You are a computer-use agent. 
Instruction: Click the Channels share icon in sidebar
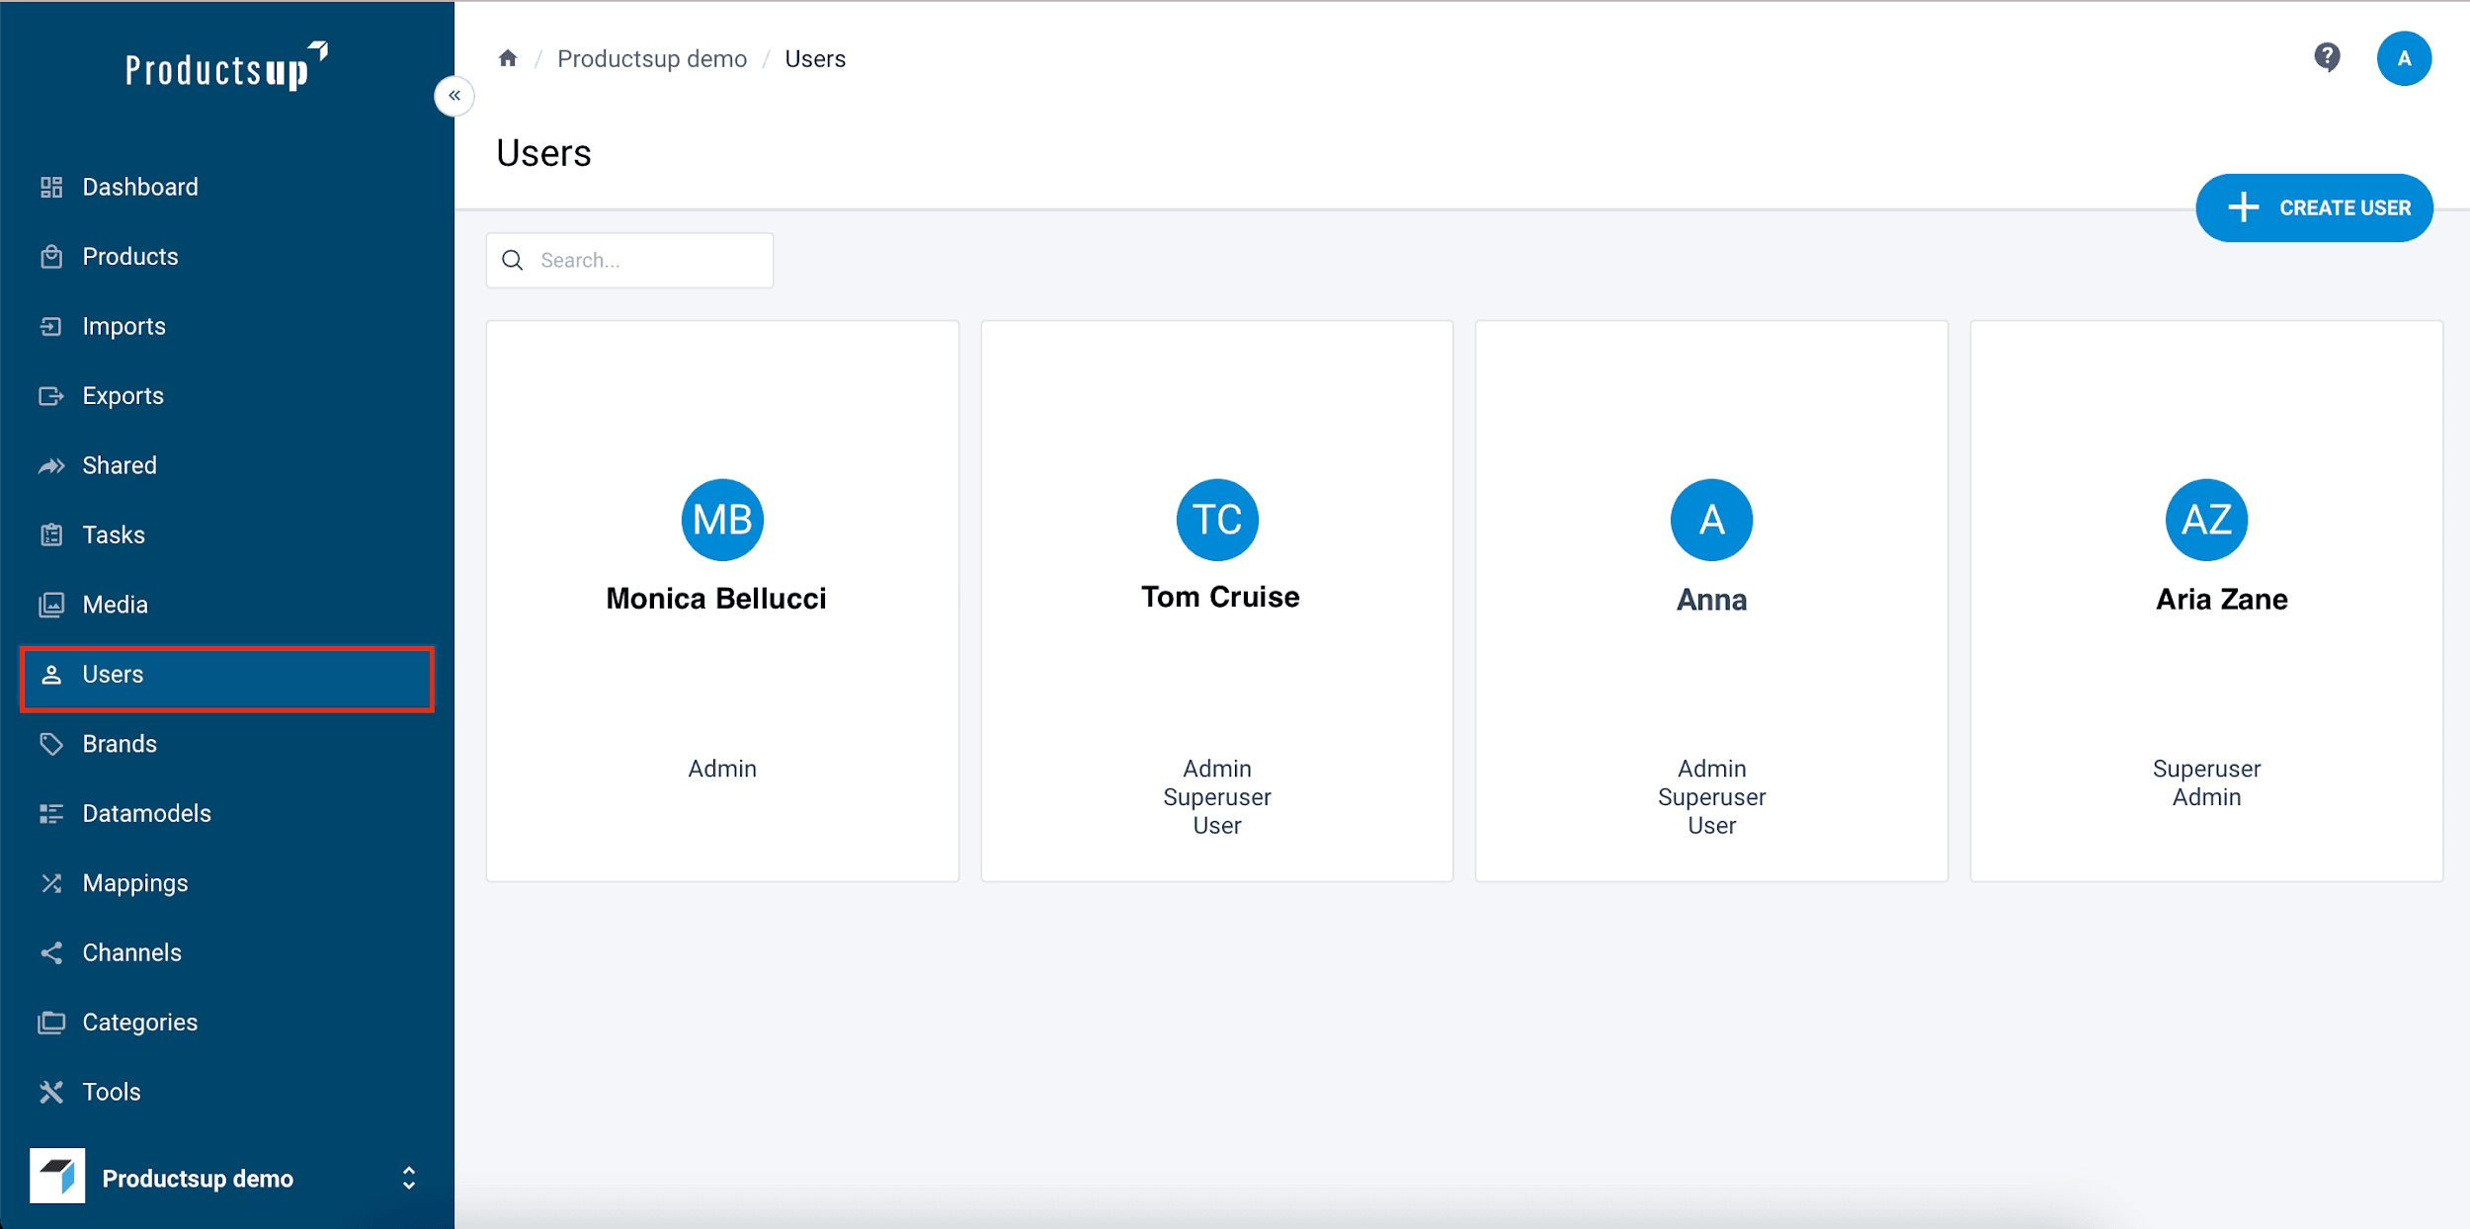click(x=51, y=952)
